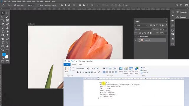Toggle the Auto-Select checkbox
Image resolution: width=189 pixels, height=106 pixels.
click(x=15, y=5)
